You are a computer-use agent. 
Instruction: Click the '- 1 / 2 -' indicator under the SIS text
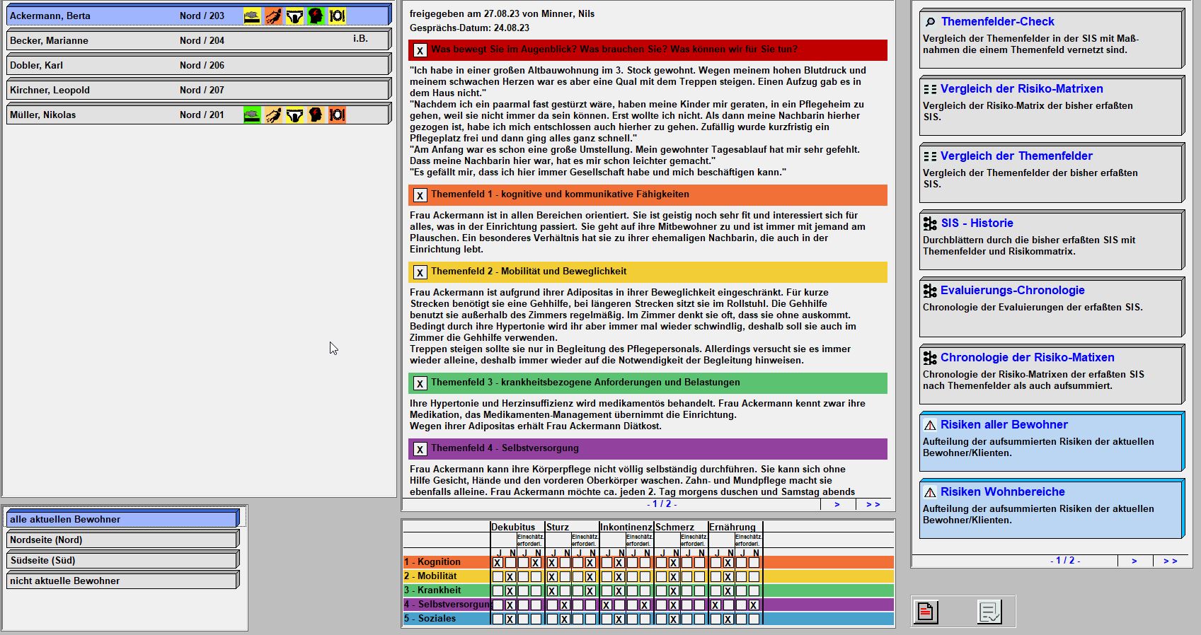pyautogui.click(x=662, y=504)
